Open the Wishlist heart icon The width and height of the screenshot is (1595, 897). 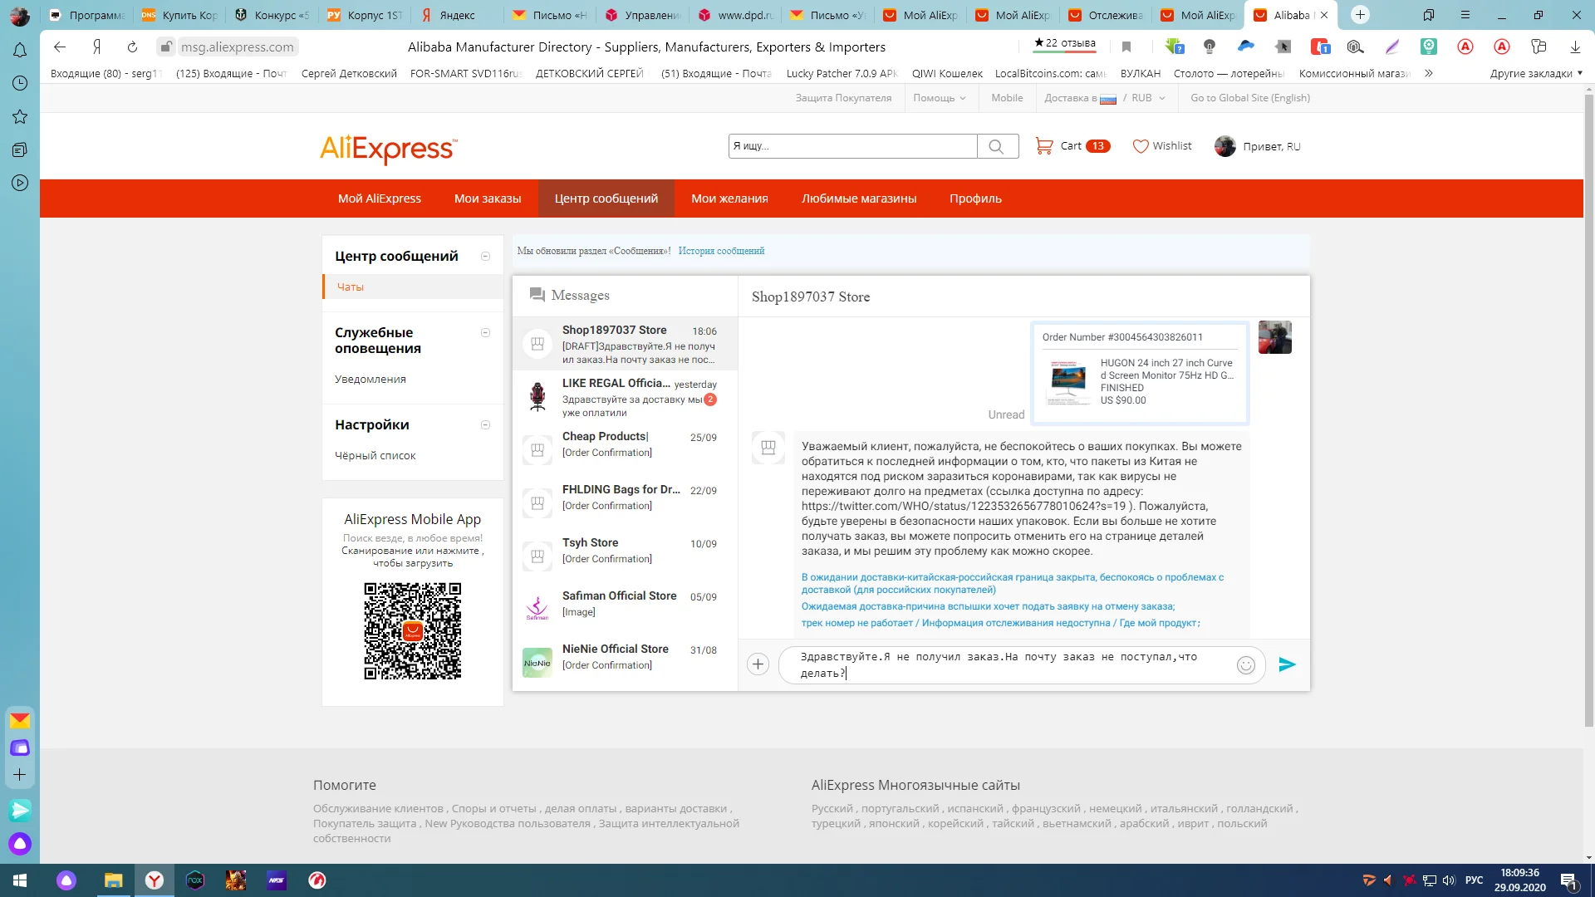pos(1141,146)
